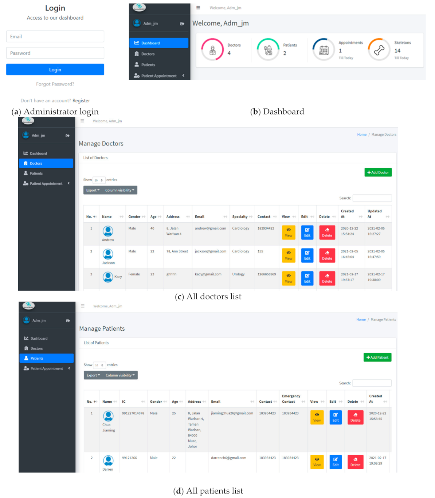Click the red Delete icon for Kacy
Viewport: 435px width, 498px height.
(327, 278)
